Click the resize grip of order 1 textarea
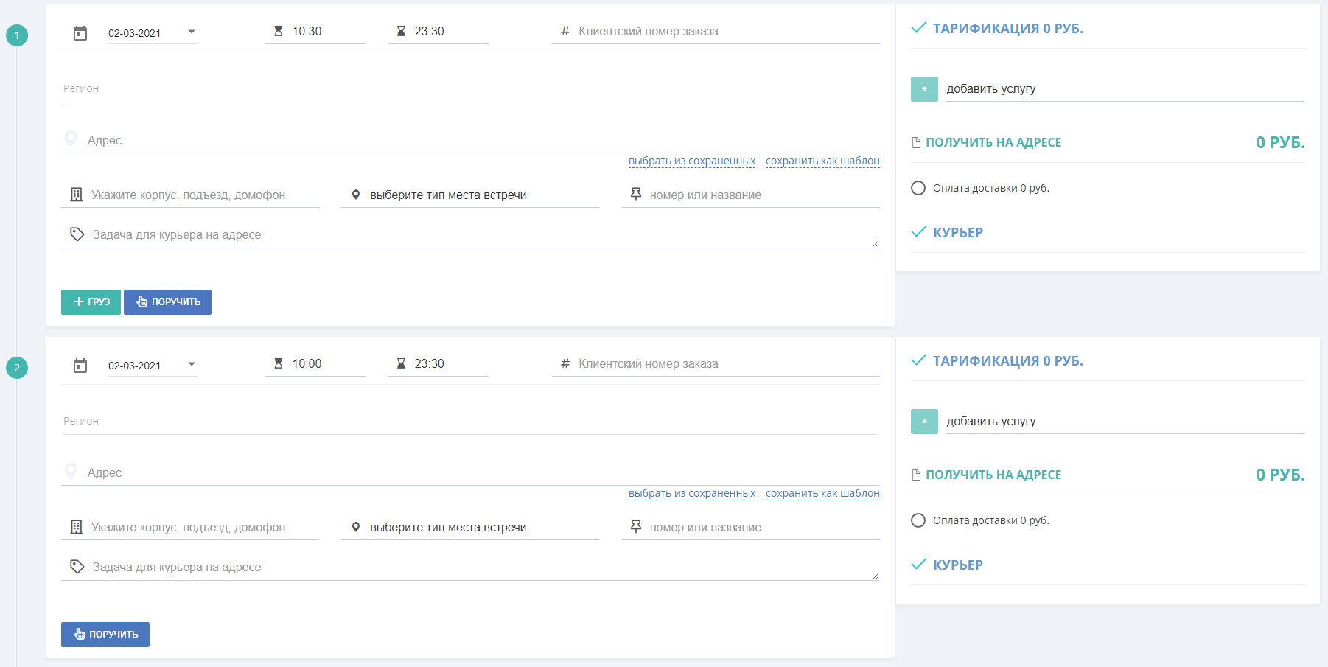Image resolution: width=1328 pixels, height=667 pixels. 875,244
